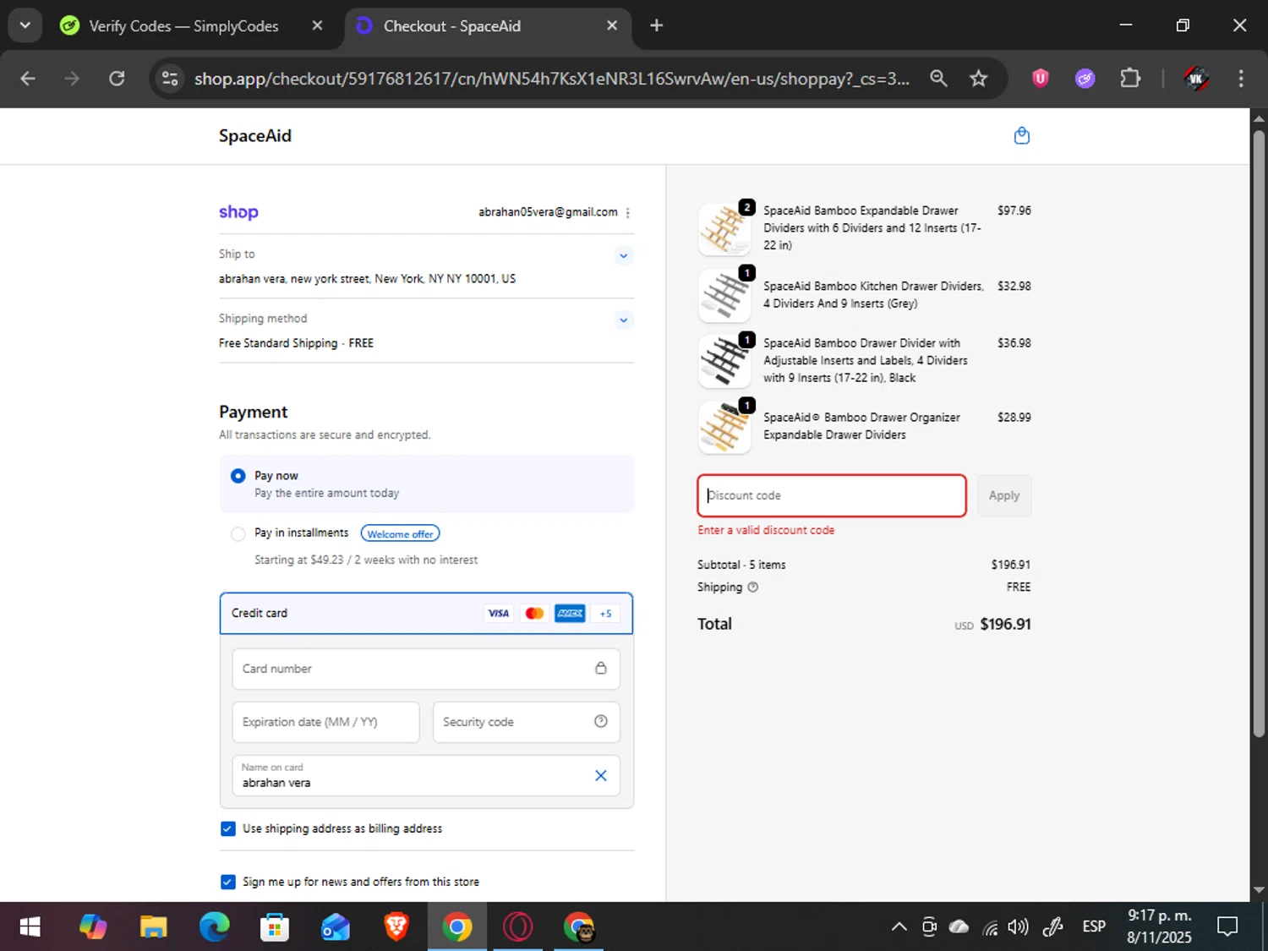The image size is (1268, 951).
Task: Open Outlook from taskbar
Action: pos(336,927)
